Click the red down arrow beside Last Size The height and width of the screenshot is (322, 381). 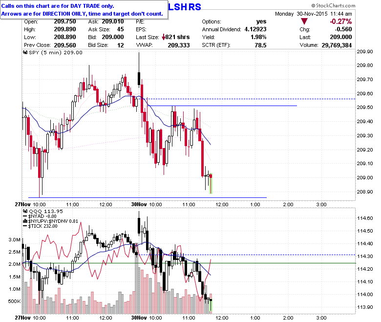(x=163, y=37)
